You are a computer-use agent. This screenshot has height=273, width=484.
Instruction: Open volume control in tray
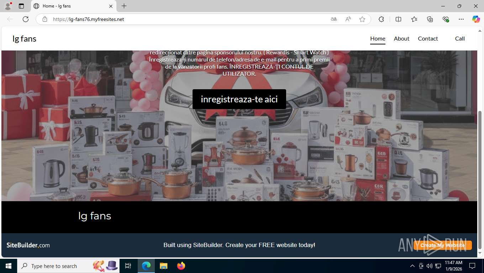pyautogui.click(x=430, y=266)
